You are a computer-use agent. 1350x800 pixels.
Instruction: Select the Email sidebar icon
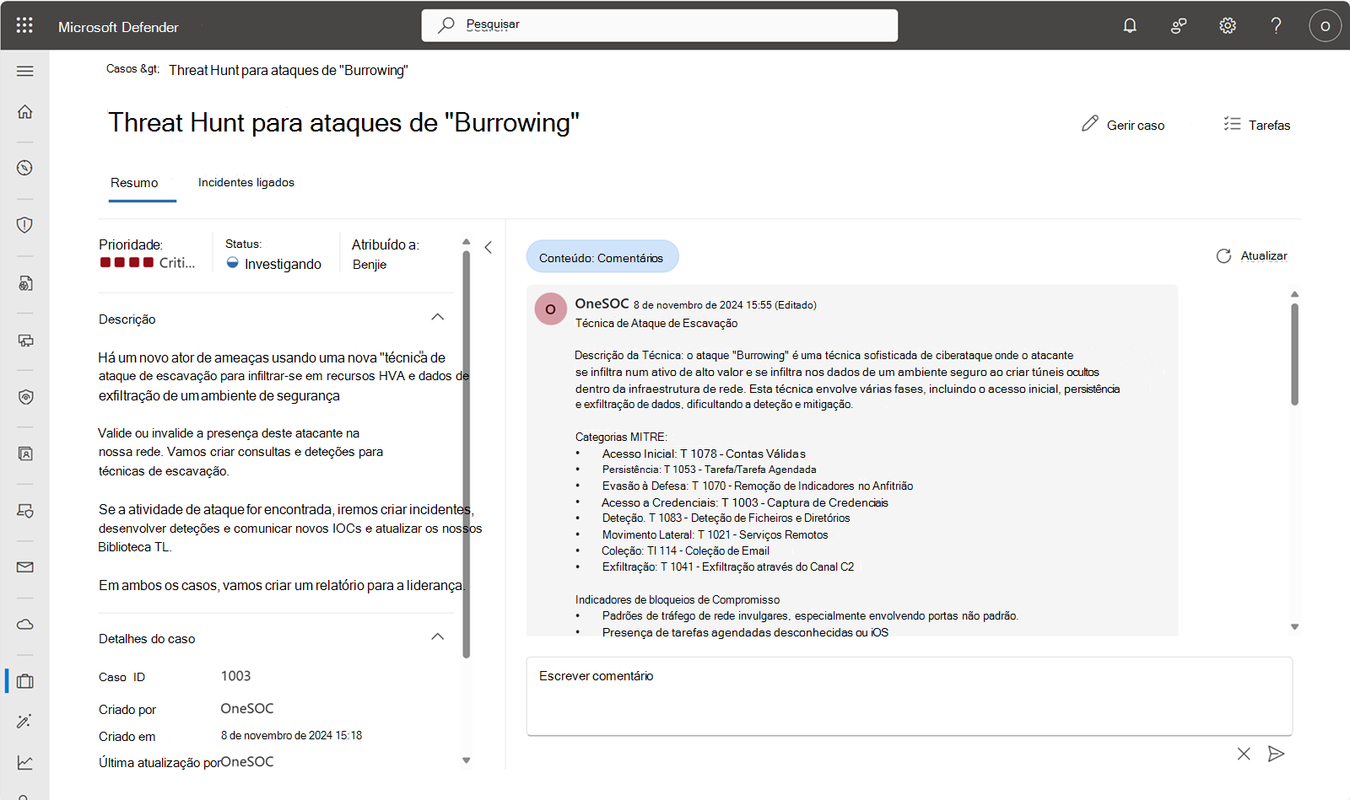(24, 567)
